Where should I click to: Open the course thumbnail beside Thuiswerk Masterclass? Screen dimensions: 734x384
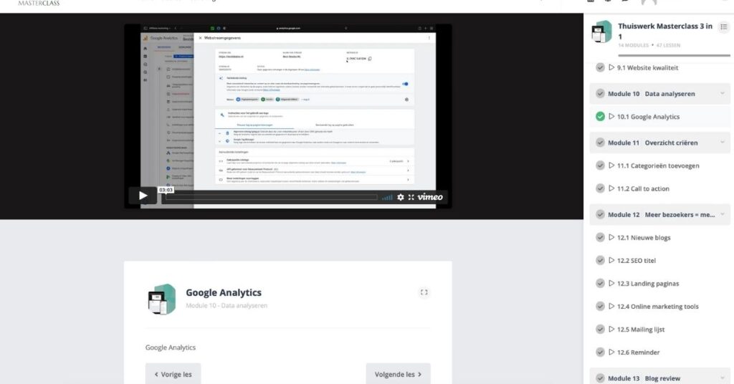coord(601,32)
